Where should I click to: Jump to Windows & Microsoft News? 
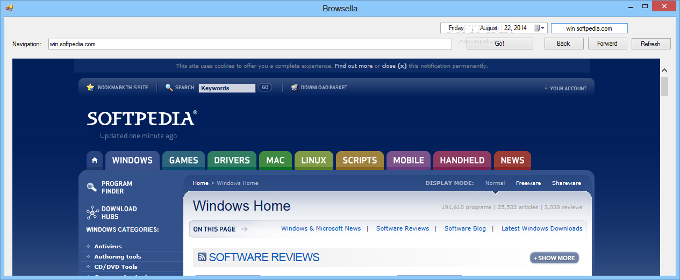click(321, 228)
